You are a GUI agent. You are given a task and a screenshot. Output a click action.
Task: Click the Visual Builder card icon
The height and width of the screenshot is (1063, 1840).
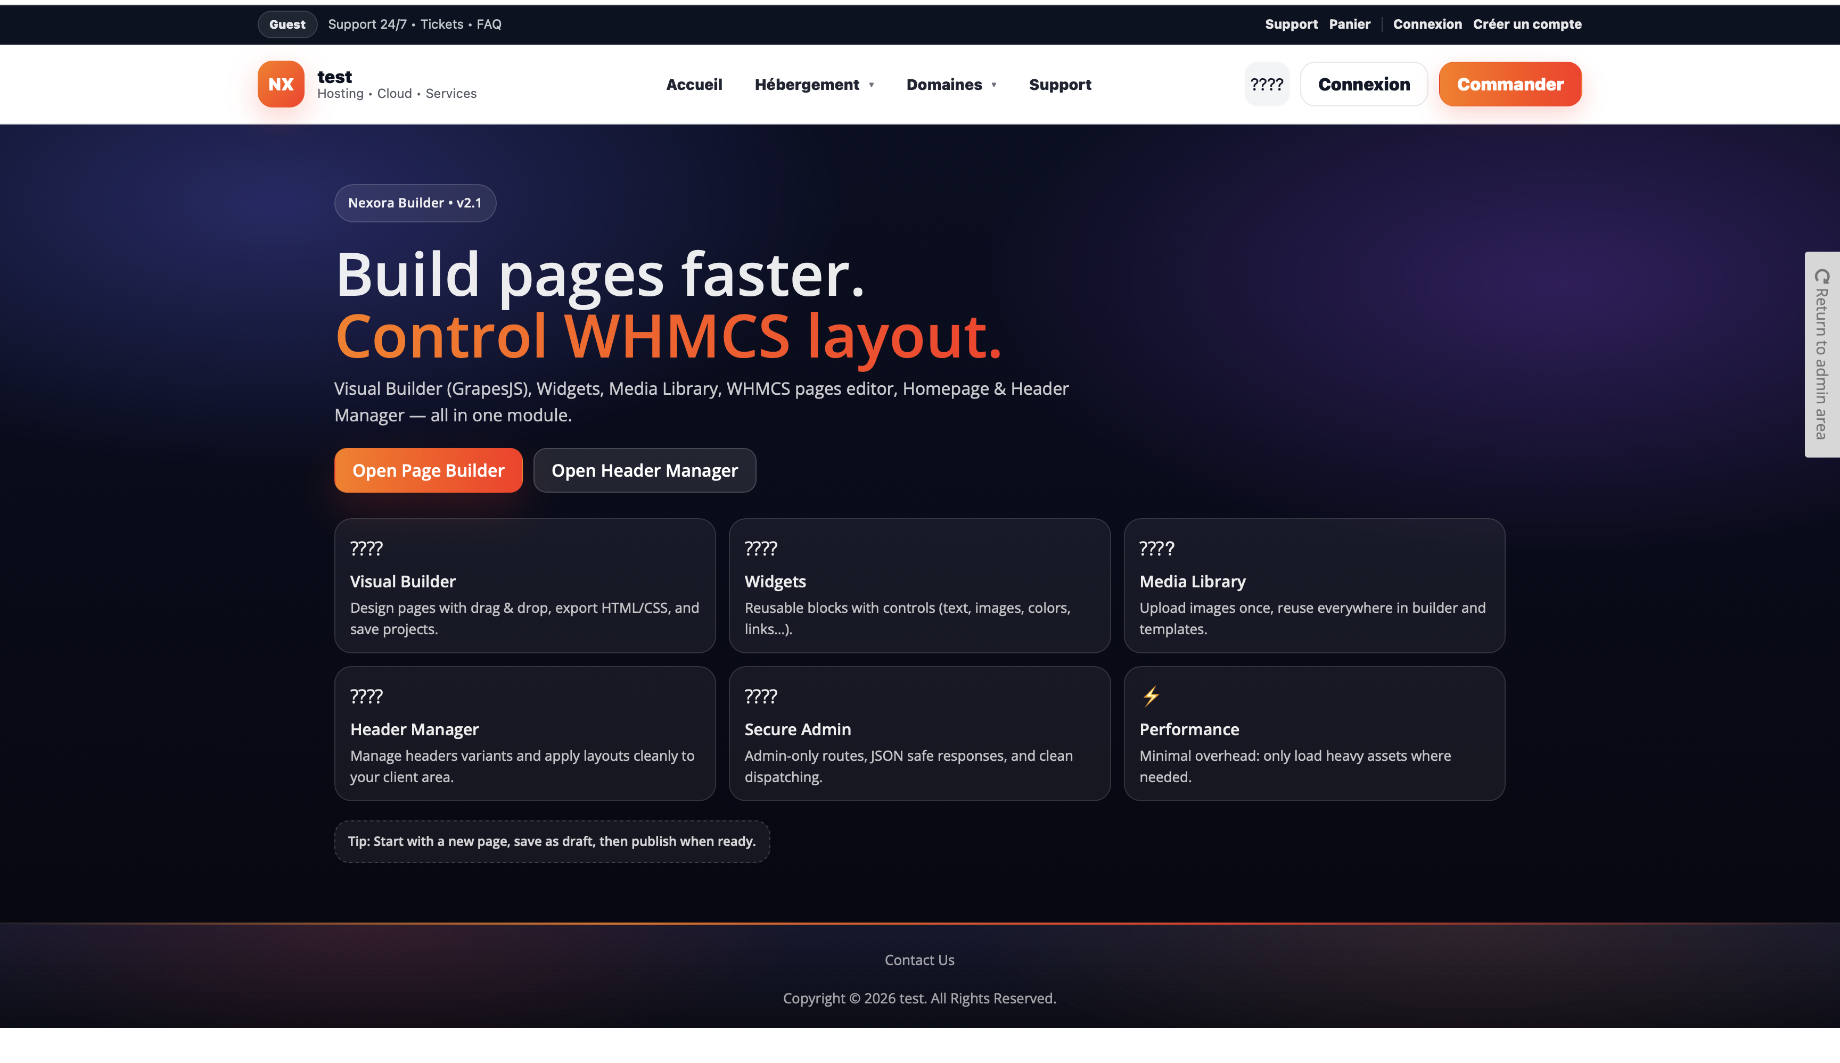[x=366, y=548]
